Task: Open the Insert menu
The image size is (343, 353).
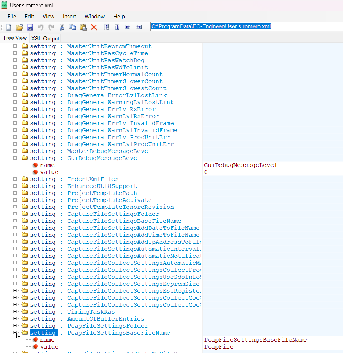Action: [x=69, y=17]
